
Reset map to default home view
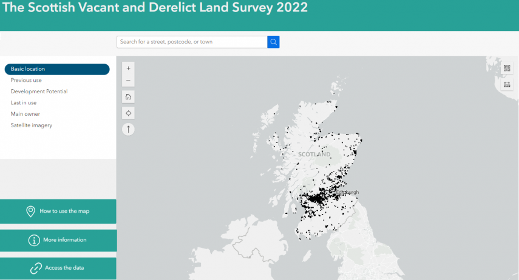(x=128, y=97)
